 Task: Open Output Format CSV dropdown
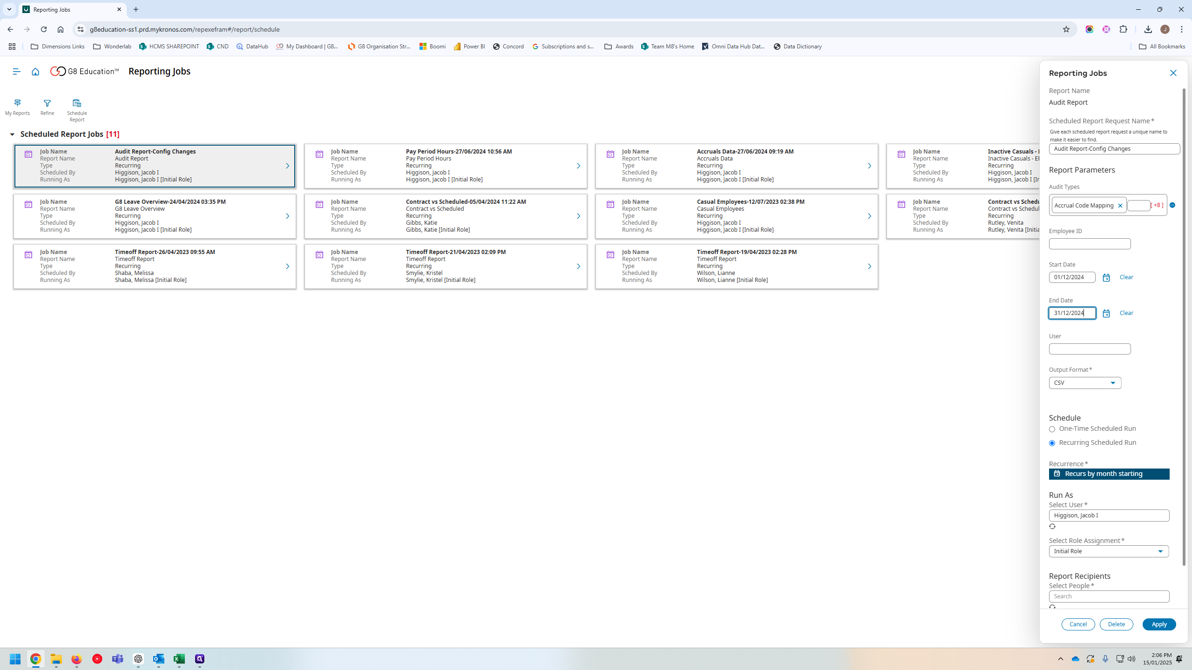pyautogui.click(x=1085, y=383)
